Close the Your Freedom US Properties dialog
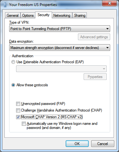The width and height of the screenshot is (119, 152). click(110, 3)
